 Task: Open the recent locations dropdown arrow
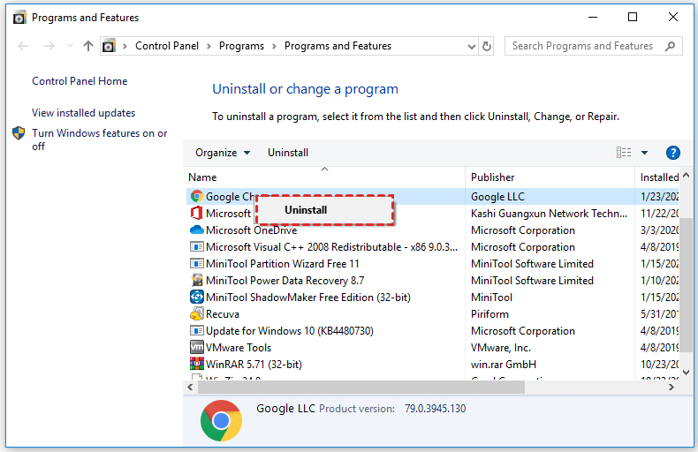(70, 46)
